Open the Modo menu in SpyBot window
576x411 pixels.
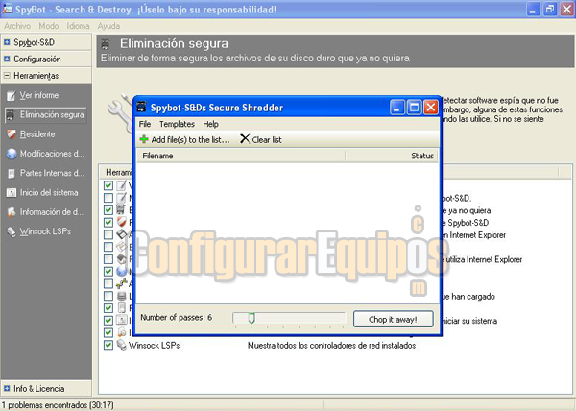[49, 26]
